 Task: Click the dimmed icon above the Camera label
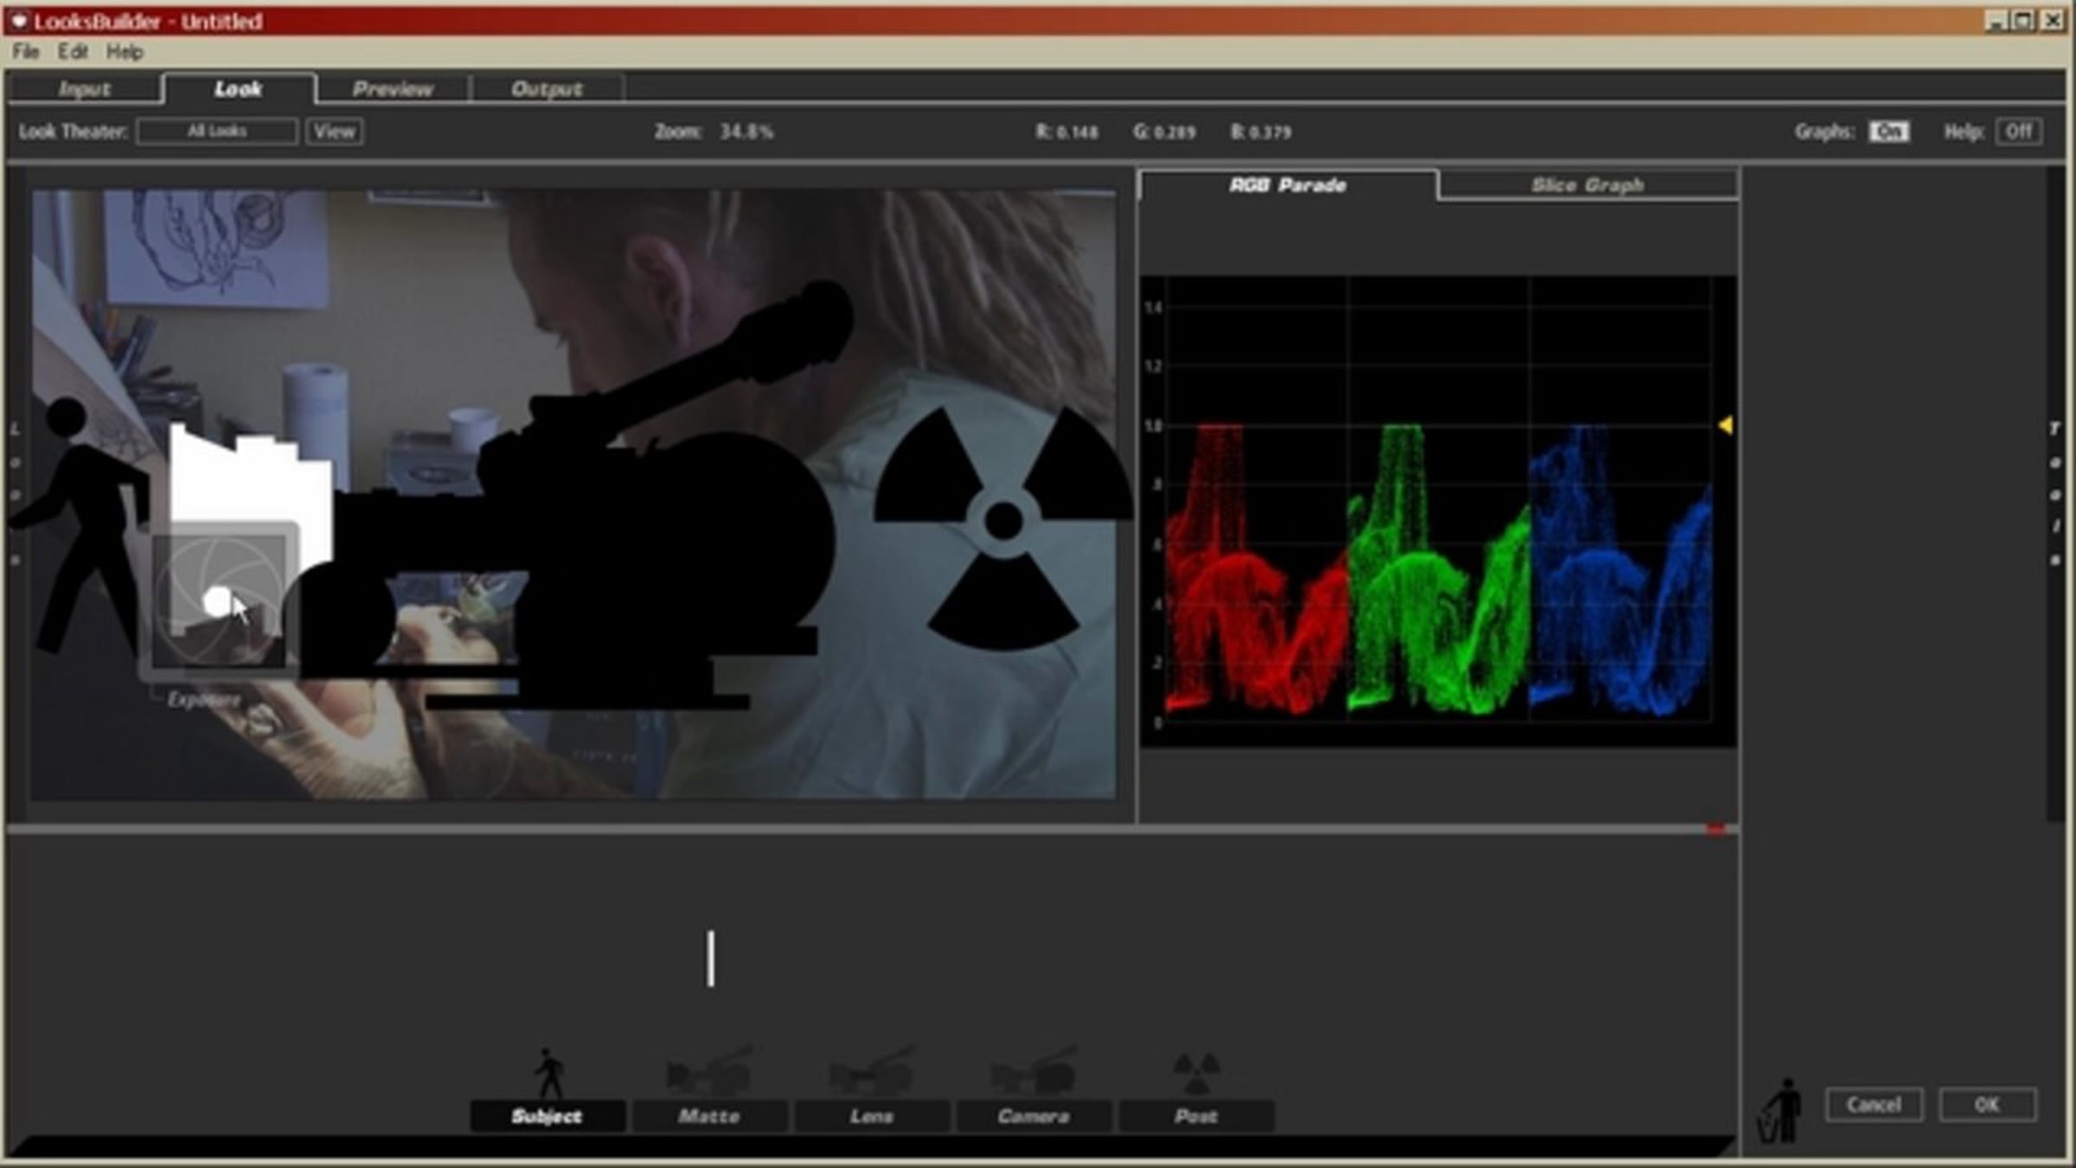pos(1033,1072)
